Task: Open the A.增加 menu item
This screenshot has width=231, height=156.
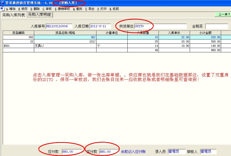Action: (11, 9)
